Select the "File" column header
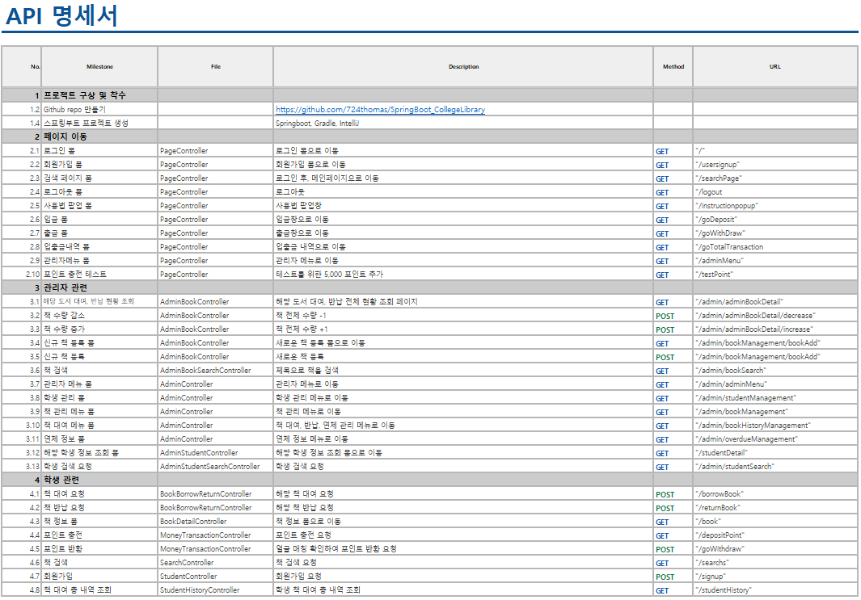The image size is (861, 600). [215, 66]
